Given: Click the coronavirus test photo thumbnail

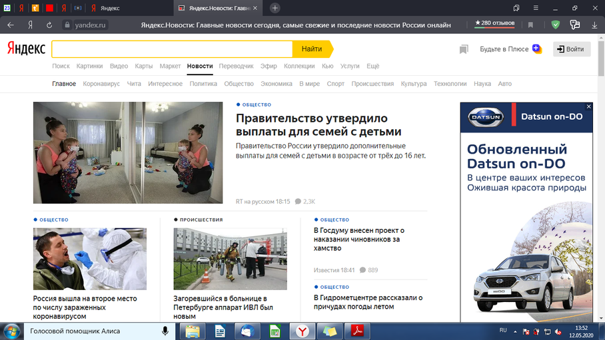Looking at the screenshot, I should click(90, 259).
